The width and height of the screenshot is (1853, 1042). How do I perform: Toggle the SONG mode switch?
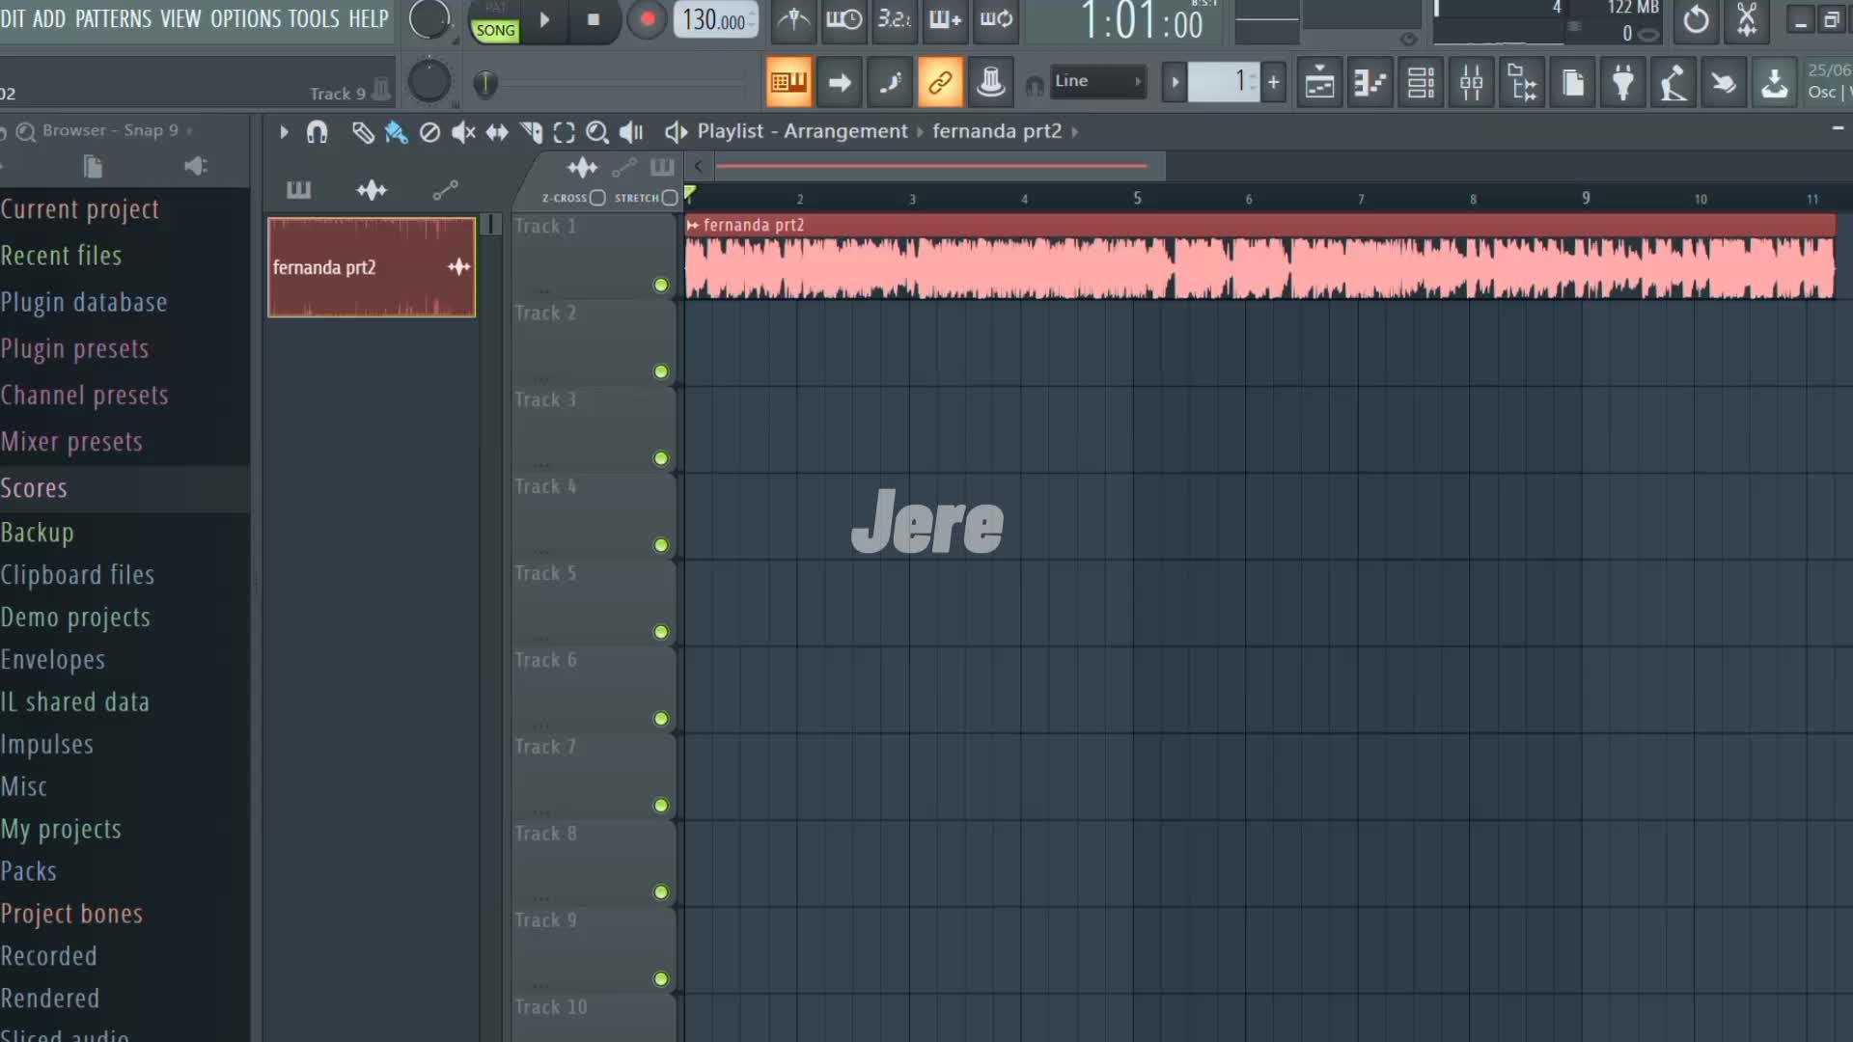[495, 30]
